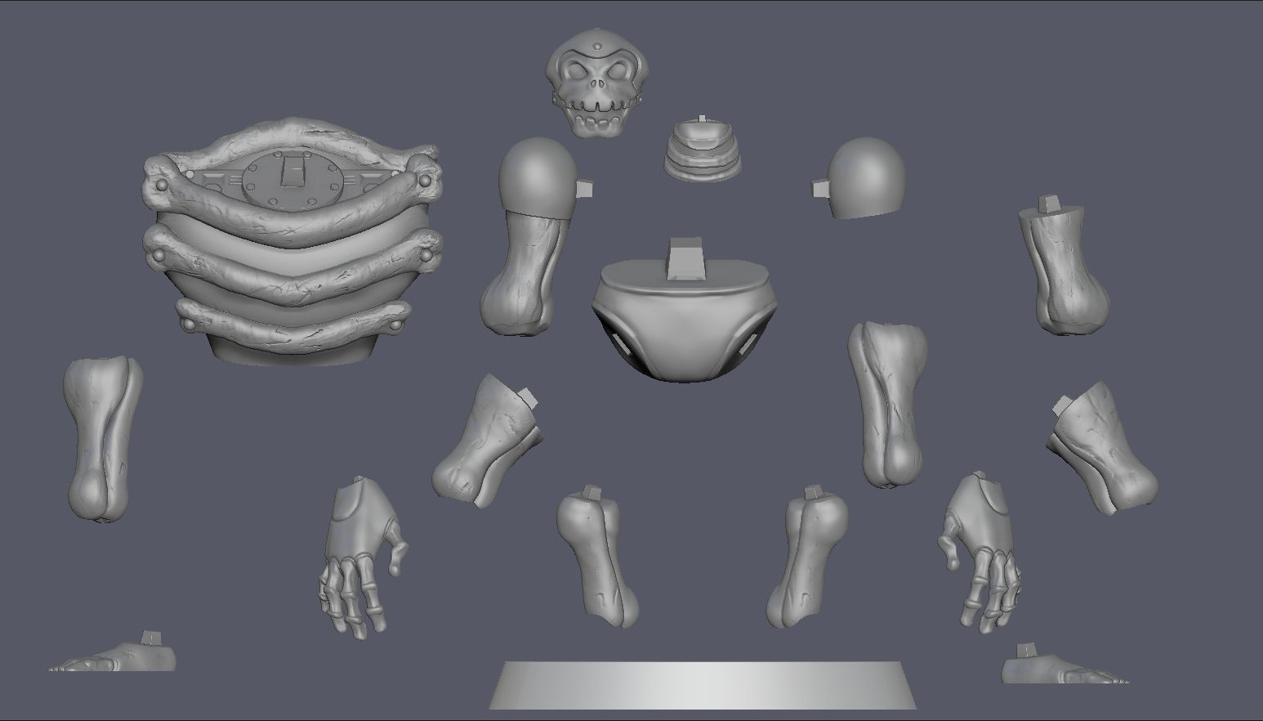The width and height of the screenshot is (1263, 721).
Task: Select the ribcage torso part
Action: coord(292,241)
